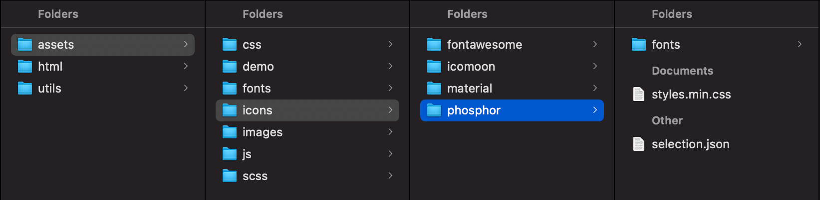820x200 pixels.
Task: Select the images folder row
Action: 307,132
